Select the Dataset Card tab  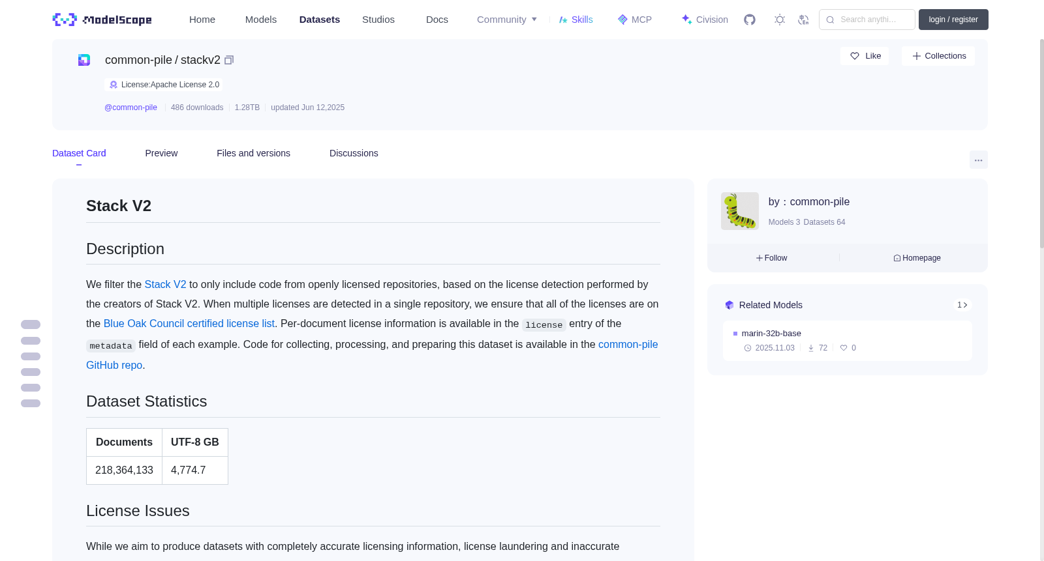79,153
